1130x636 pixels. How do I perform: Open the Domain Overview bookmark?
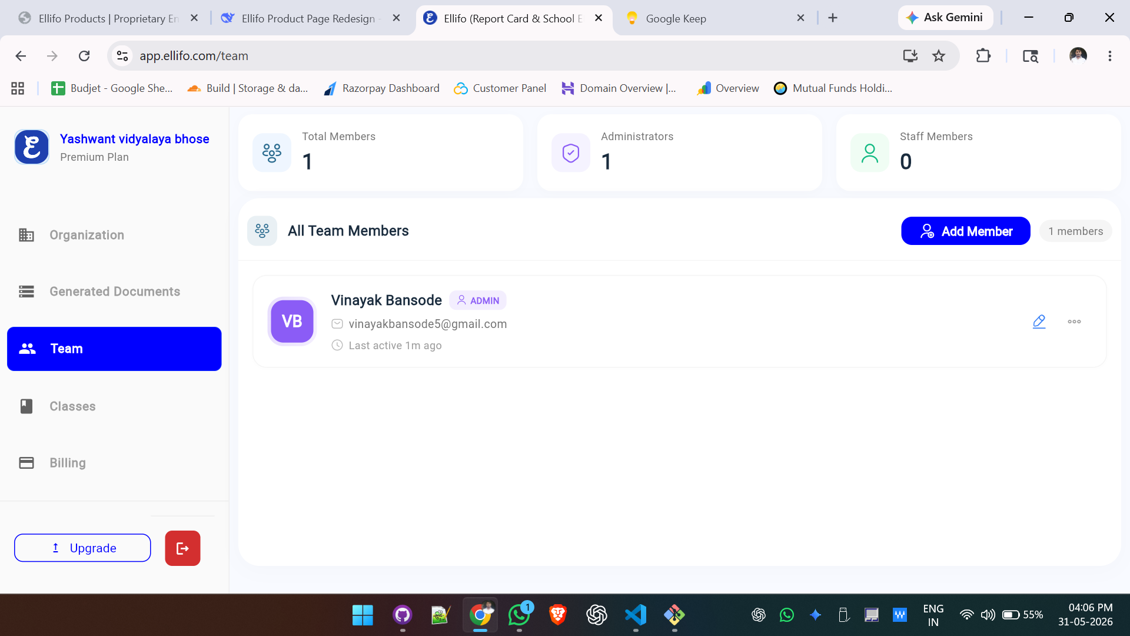coord(619,88)
